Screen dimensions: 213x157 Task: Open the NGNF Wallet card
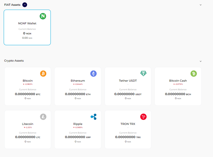click(x=27, y=27)
